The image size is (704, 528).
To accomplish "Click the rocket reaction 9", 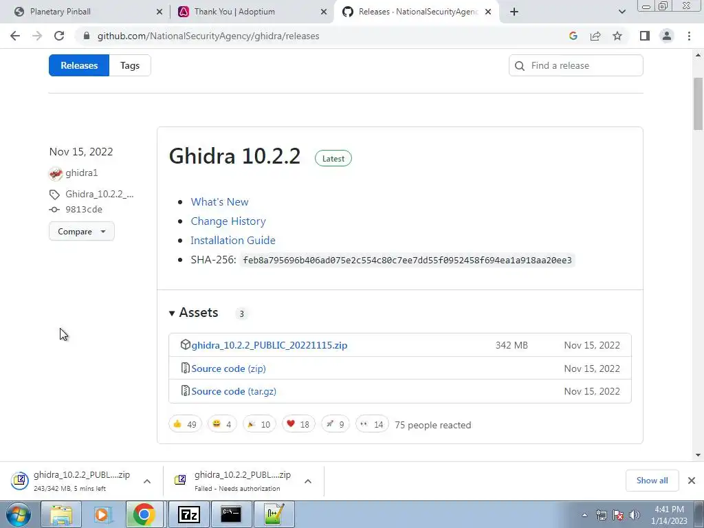I will point(335,423).
